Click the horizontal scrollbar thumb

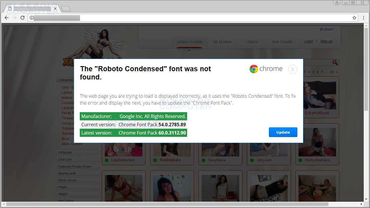tap(167, 204)
